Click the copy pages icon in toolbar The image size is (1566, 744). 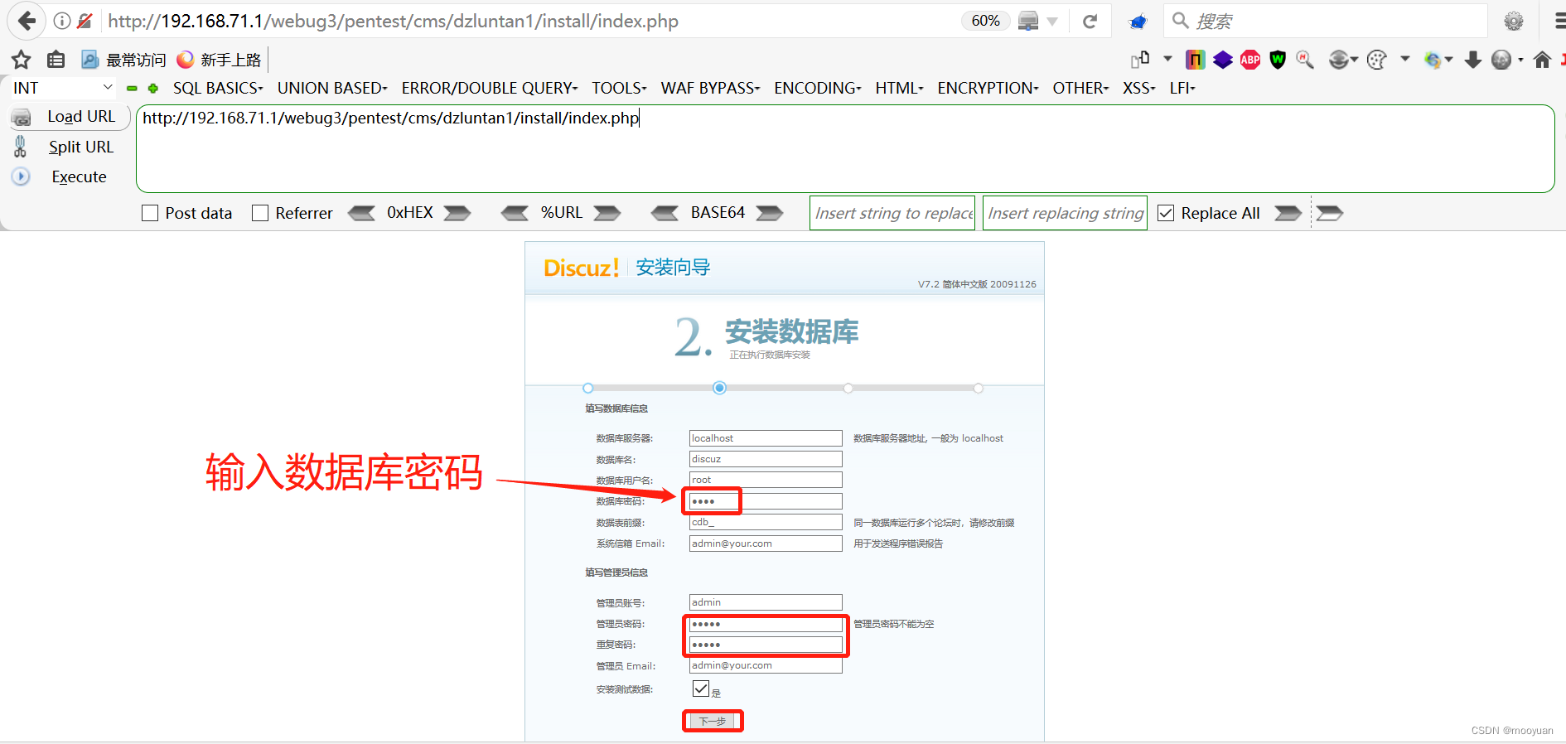point(1140,60)
